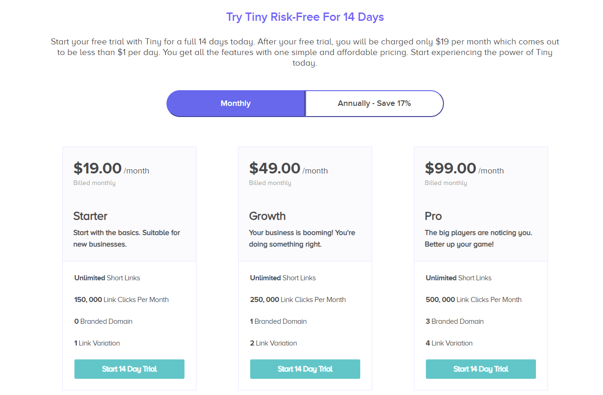This screenshot has height=395, width=603.
Task: Click the Starter plan description text
Action: click(x=127, y=238)
